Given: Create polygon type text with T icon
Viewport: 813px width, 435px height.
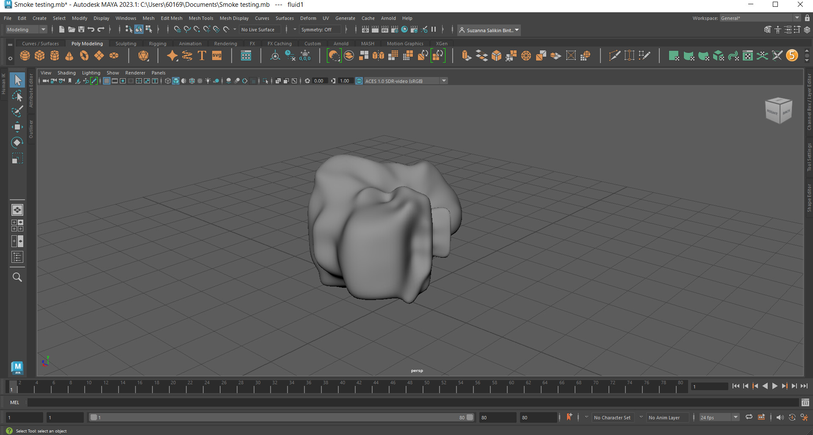Looking at the screenshot, I should 202,56.
